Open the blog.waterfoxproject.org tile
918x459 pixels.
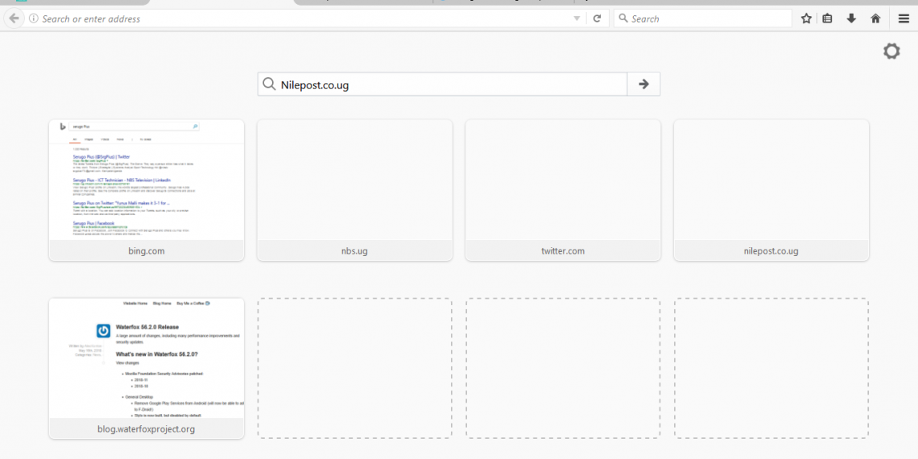click(147, 368)
